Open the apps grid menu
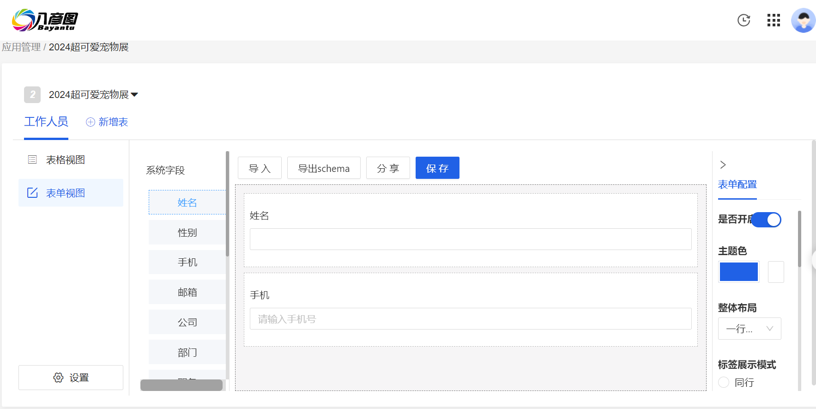 [x=774, y=20]
